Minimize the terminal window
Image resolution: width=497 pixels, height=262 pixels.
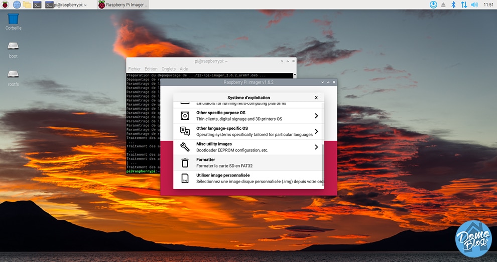click(x=282, y=61)
